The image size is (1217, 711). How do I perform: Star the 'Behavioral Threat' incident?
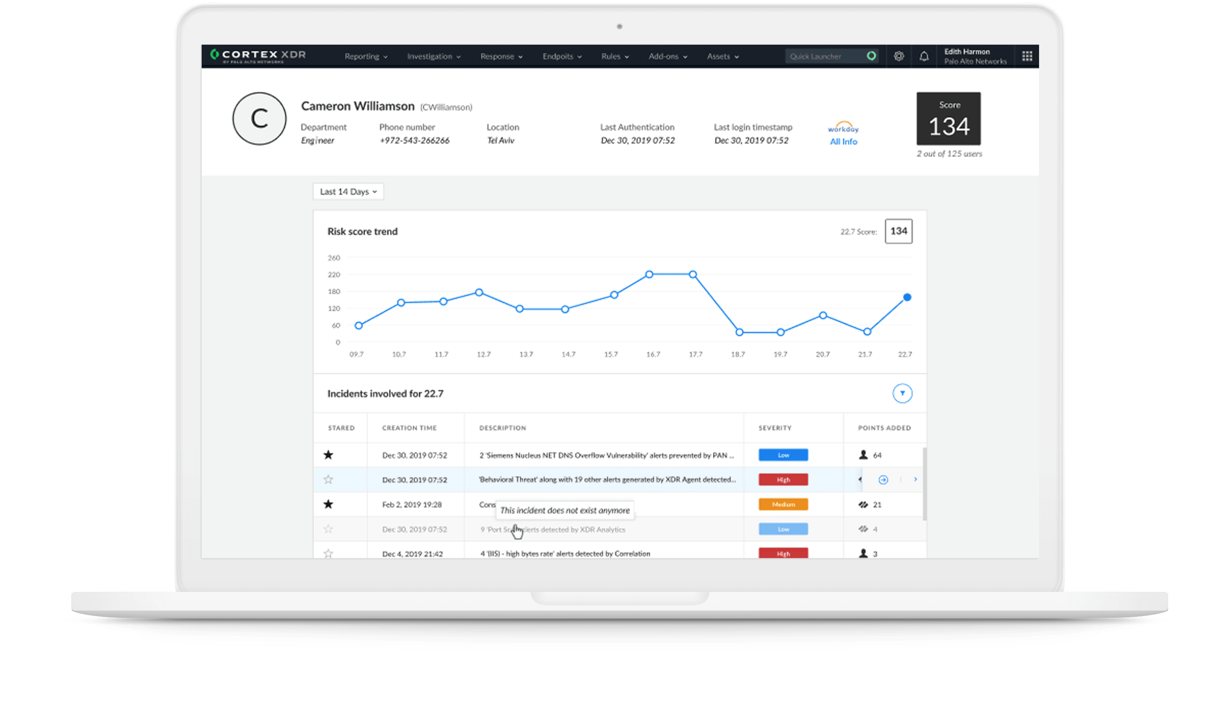coord(328,480)
